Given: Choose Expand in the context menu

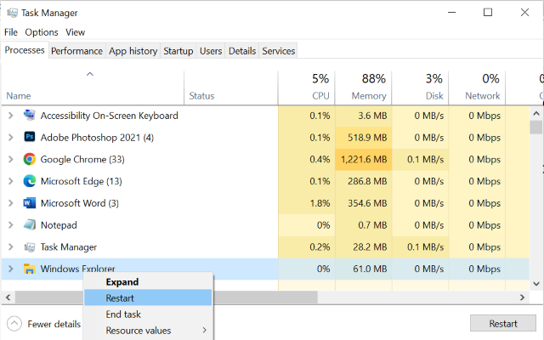Looking at the screenshot, I should [x=148, y=281].
